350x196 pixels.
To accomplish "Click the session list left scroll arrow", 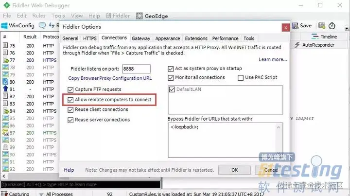I will pos(4,176).
